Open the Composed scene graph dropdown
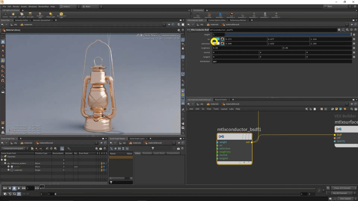 (15, 148)
